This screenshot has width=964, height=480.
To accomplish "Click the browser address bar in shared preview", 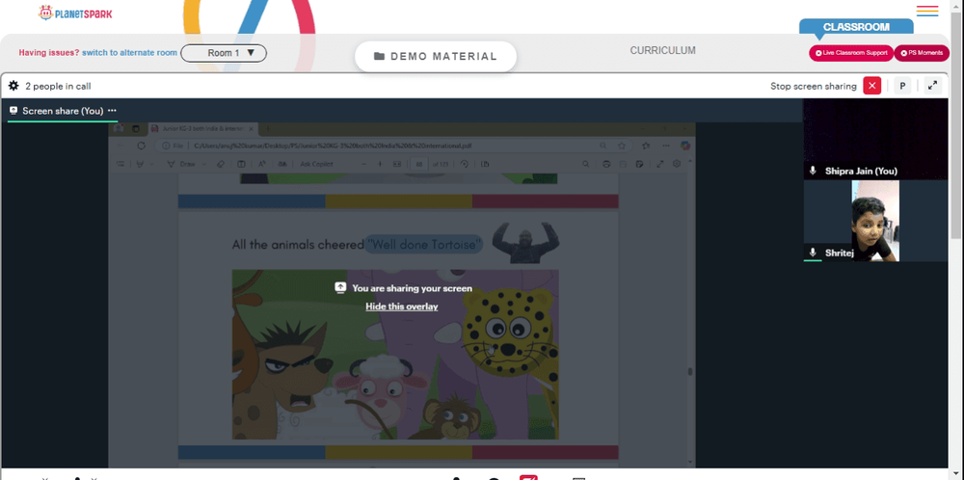I will pos(393,146).
